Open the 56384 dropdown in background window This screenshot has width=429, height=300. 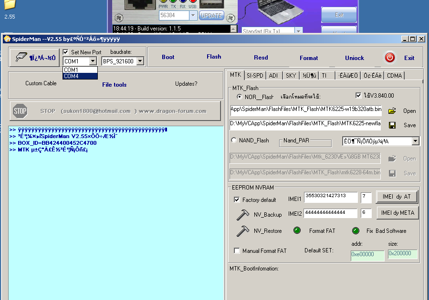tap(193, 15)
